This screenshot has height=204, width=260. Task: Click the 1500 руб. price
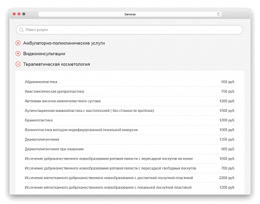[x=227, y=111]
